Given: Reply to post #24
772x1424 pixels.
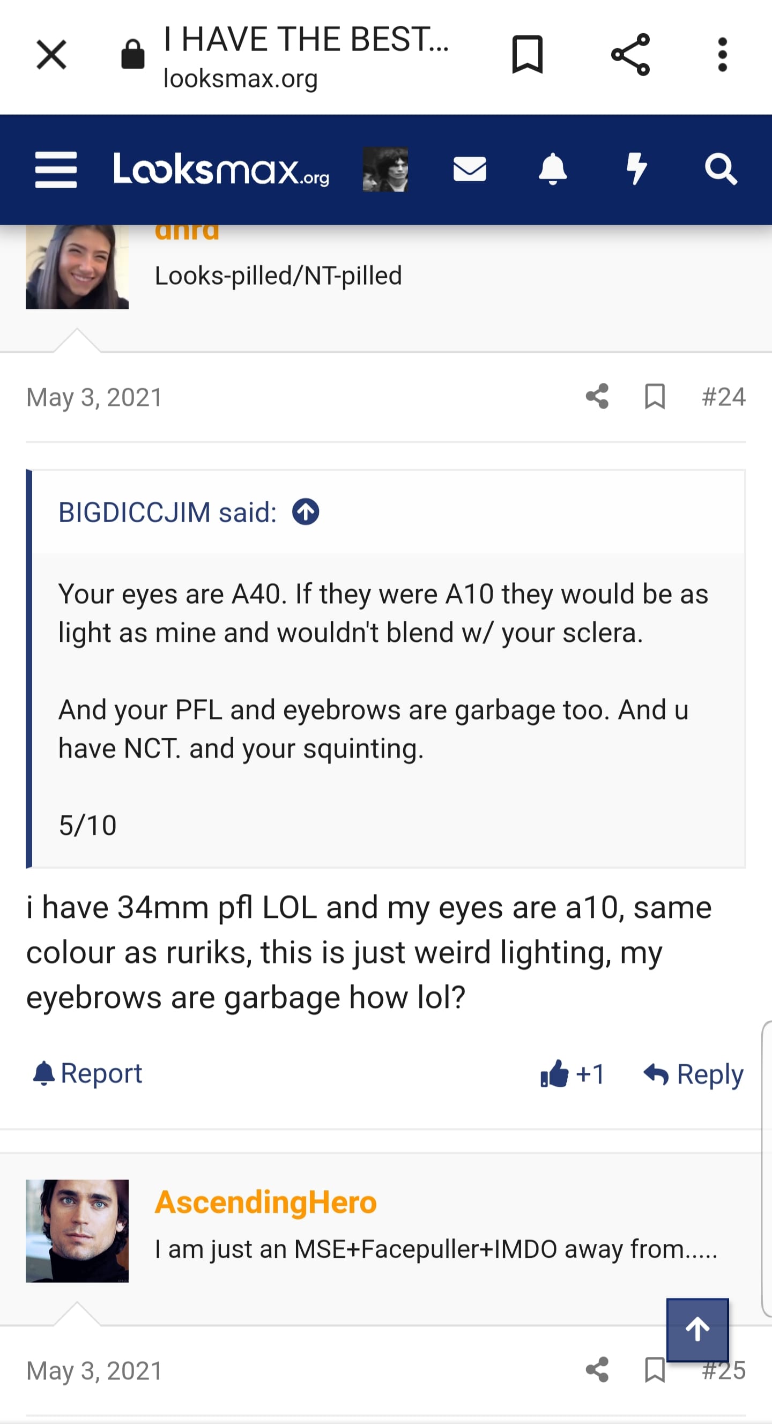Looking at the screenshot, I should coord(694,1074).
